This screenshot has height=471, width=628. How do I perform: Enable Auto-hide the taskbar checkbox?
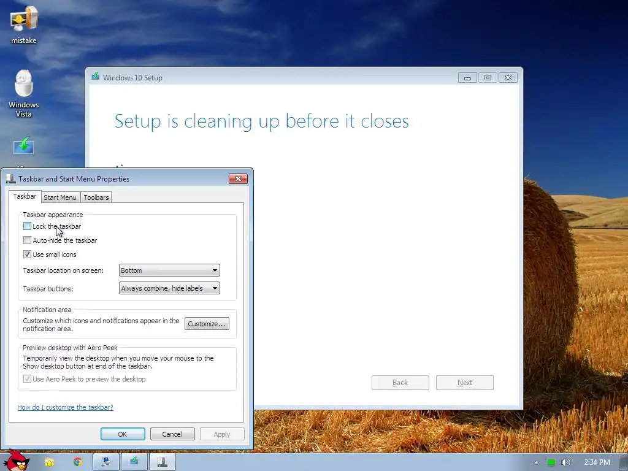tap(27, 240)
